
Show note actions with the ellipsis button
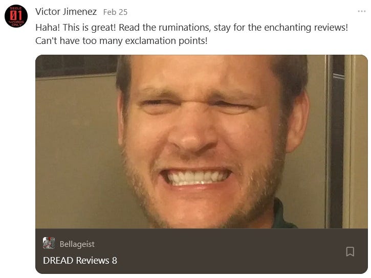coord(362,11)
